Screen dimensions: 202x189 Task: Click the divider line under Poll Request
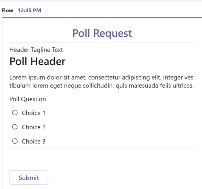(x=102, y=42)
